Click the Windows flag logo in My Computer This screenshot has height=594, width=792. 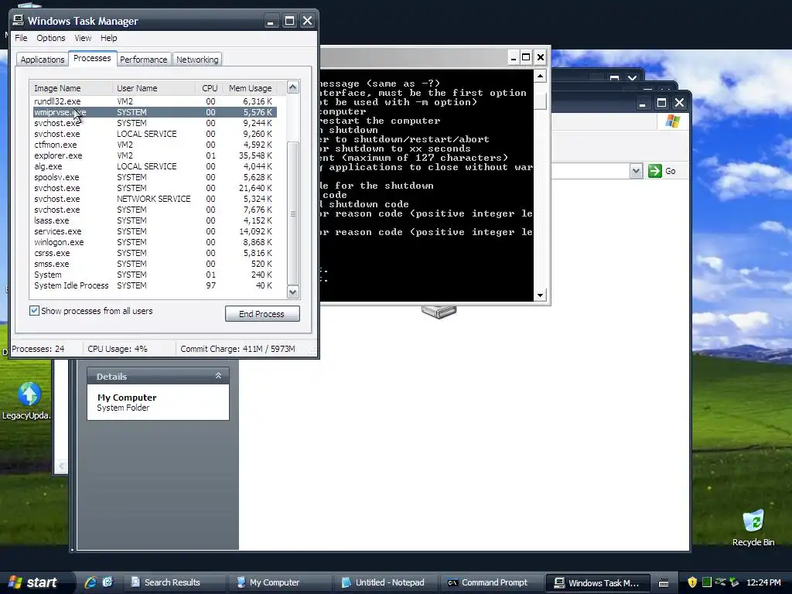tap(673, 121)
